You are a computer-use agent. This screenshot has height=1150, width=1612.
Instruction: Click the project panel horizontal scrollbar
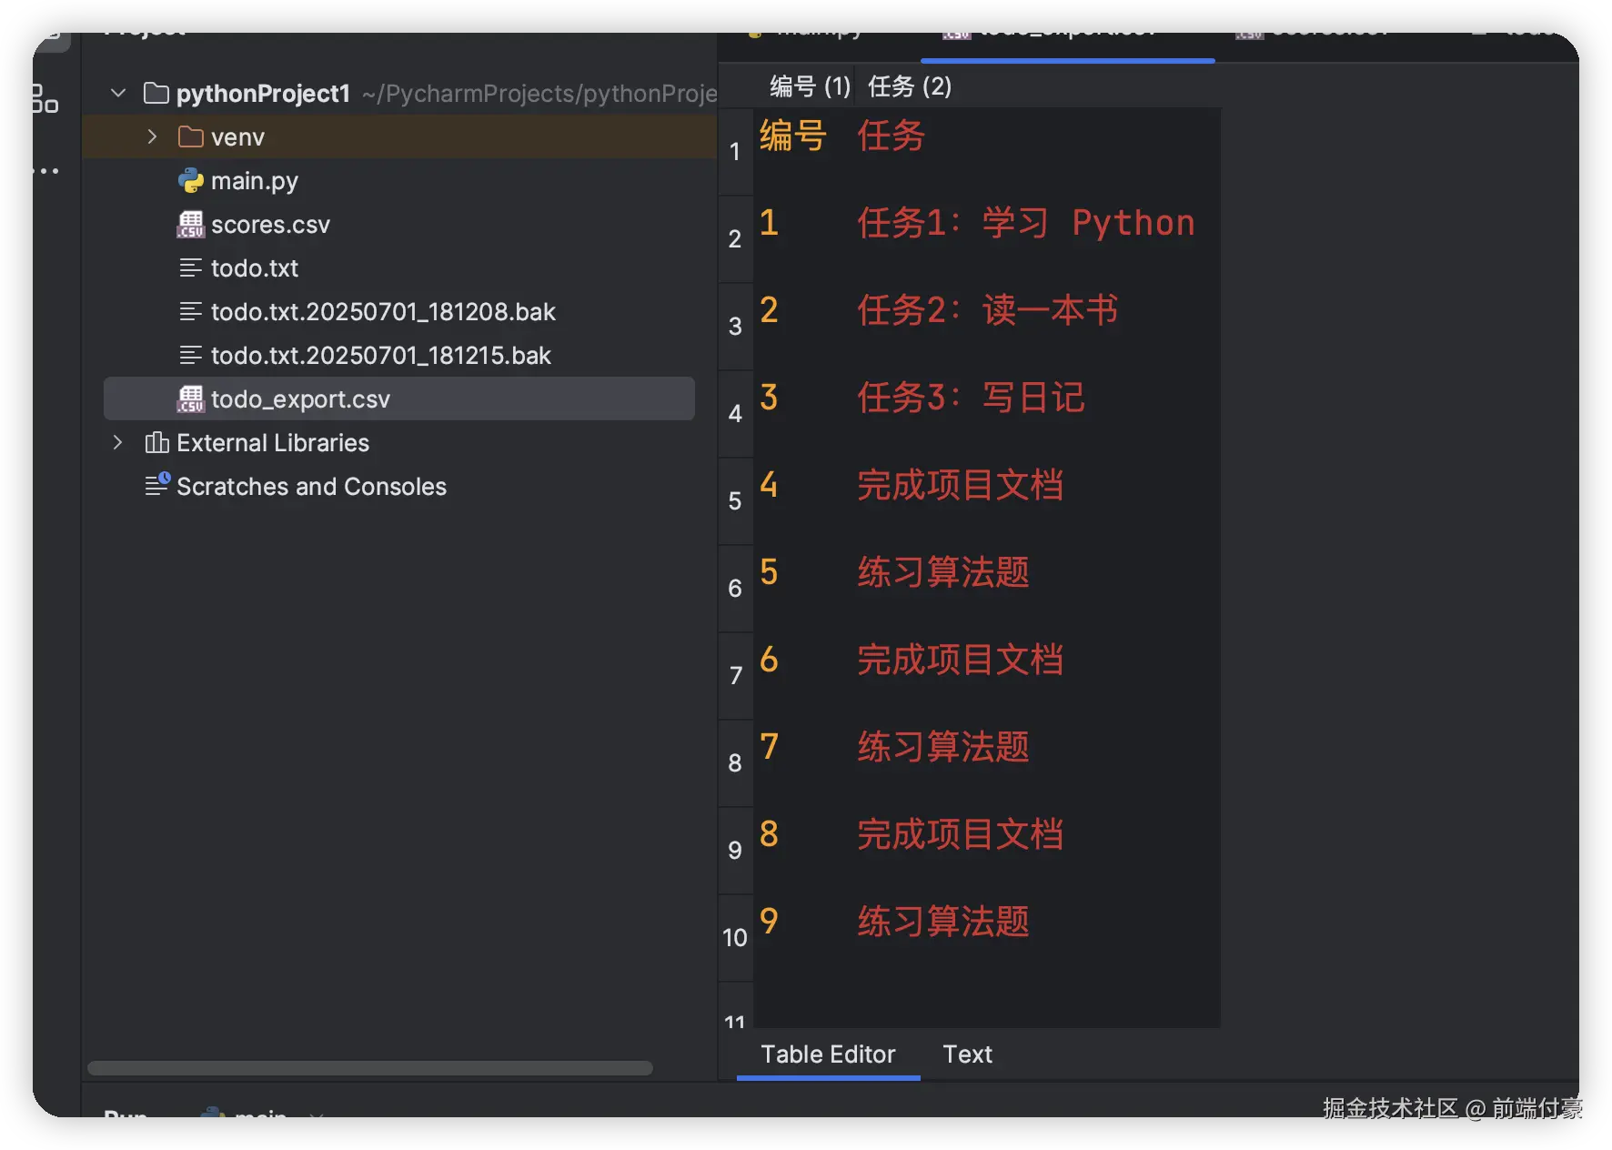[369, 1068]
